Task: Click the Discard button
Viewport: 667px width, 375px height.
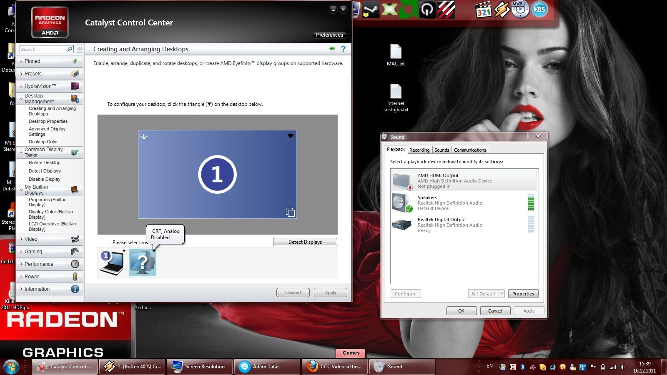Action: click(x=293, y=292)
